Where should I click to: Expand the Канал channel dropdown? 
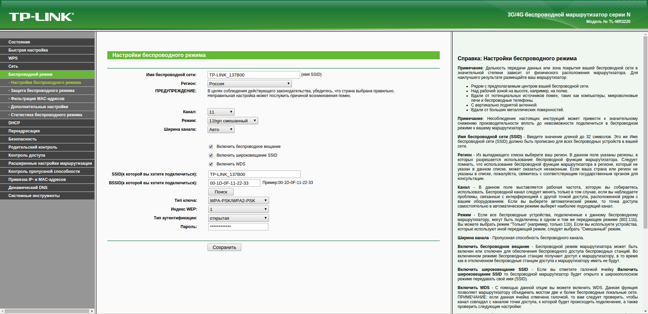tap(221, 112)
